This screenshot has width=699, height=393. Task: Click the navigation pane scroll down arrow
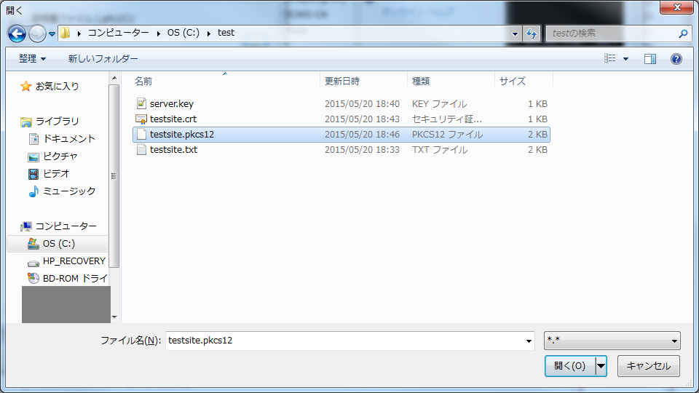tap(114, 317)
